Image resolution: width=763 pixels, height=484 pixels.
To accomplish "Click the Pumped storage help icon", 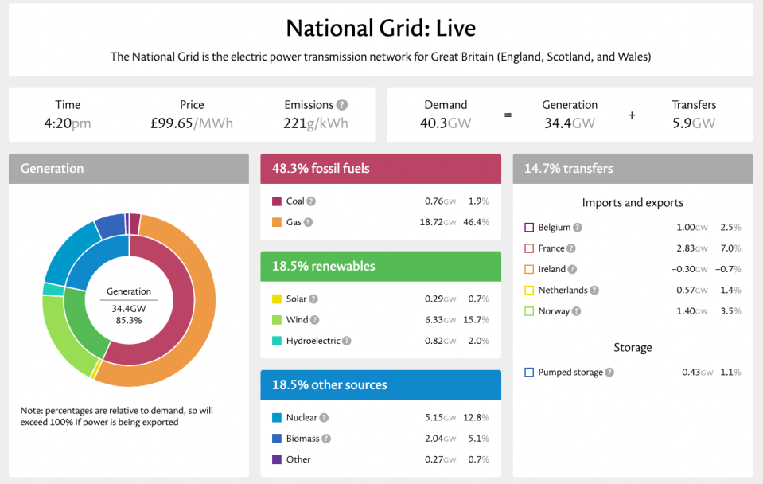I will [x=609, y=373].
